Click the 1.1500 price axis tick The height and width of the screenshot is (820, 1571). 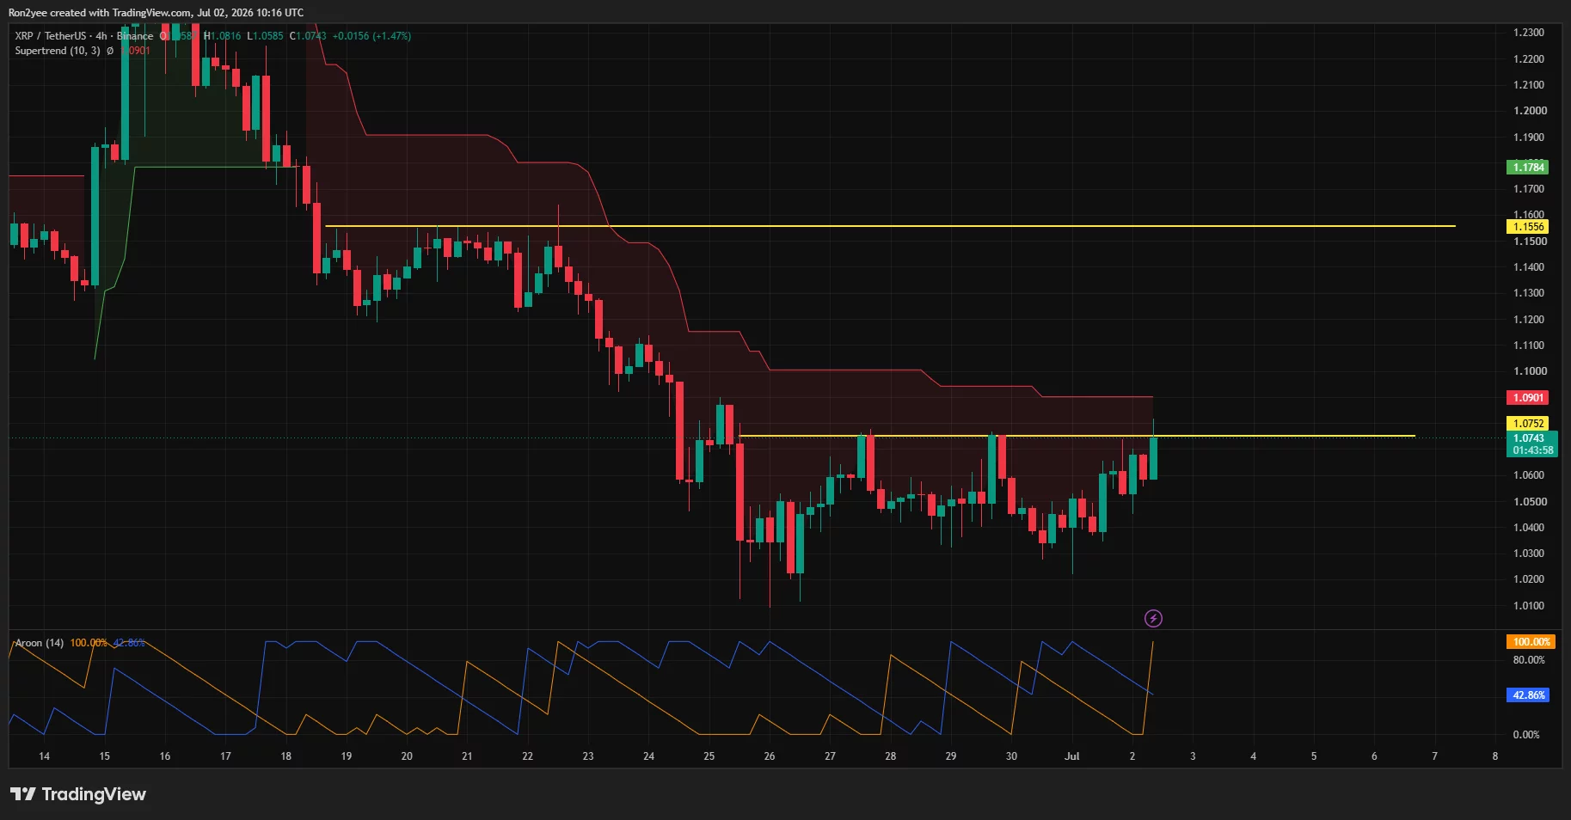pyautogui.click(x=1528, y=242)
